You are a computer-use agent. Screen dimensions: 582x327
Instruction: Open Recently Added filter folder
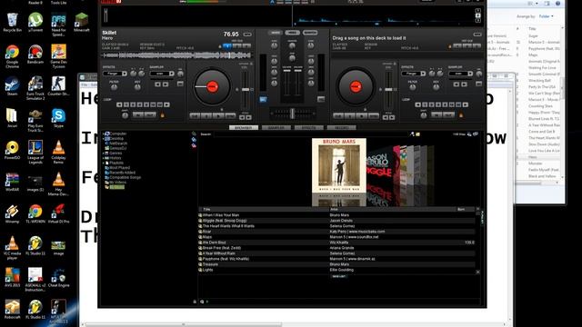(120, 173)
